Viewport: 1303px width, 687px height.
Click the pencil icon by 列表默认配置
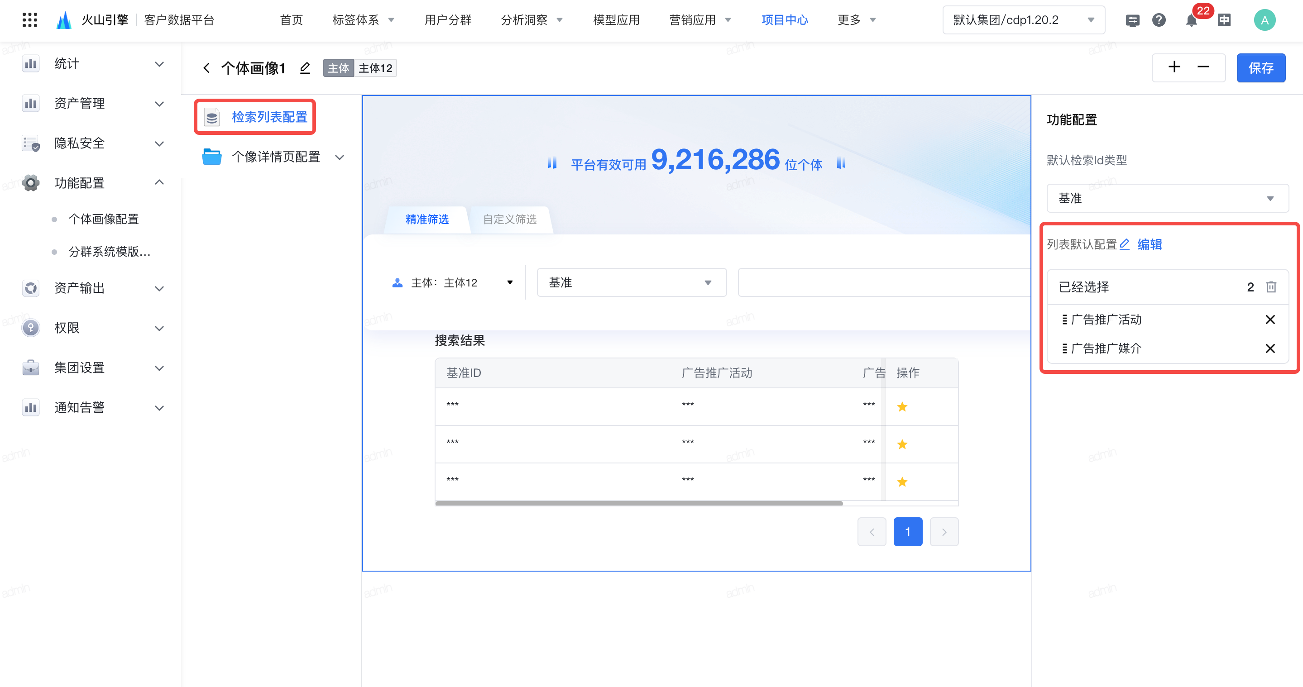tap(1124, 245)
